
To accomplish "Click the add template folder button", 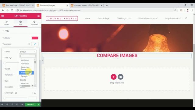I will (121, 77).
